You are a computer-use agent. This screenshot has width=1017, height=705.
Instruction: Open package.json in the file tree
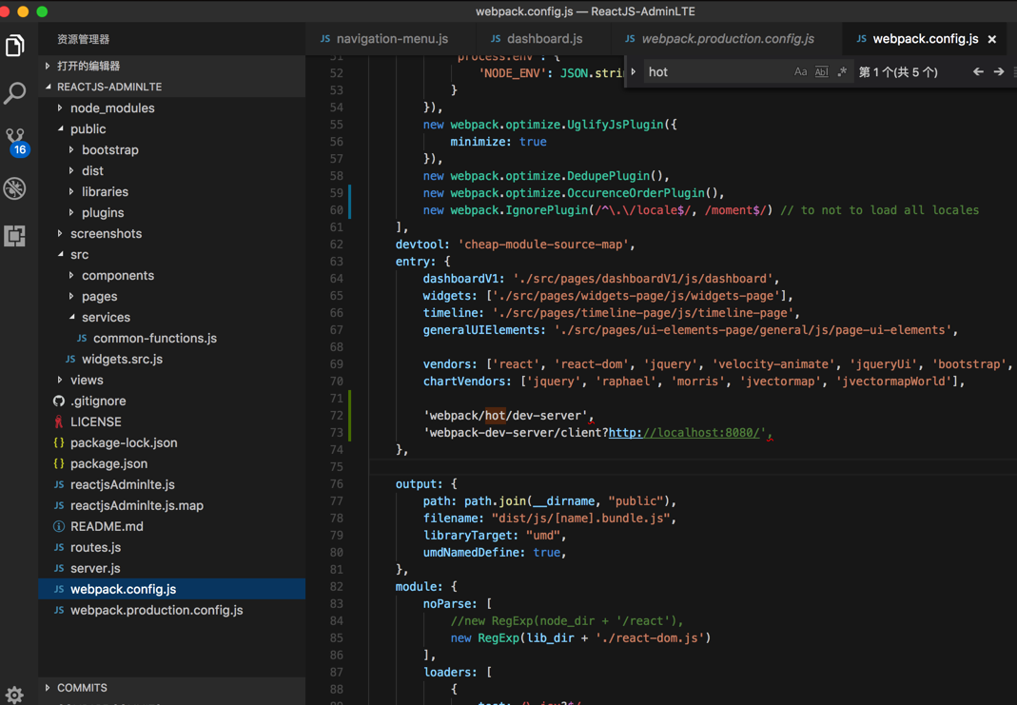(108, 463)
